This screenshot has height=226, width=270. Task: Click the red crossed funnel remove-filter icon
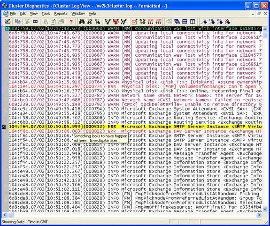(x=116, y=22)
